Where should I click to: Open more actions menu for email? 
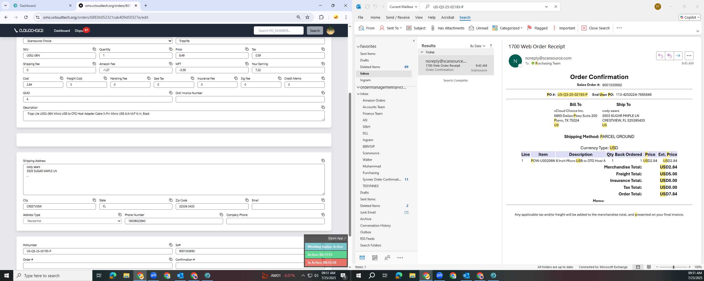(689, 56)
